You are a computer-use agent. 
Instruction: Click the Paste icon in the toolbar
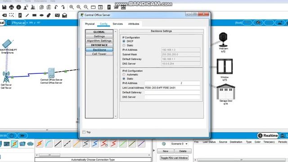(x=49, y=7)
